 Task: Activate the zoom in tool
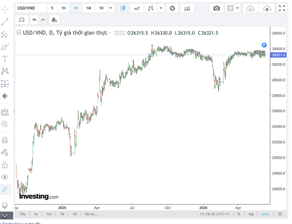point(4,124)
